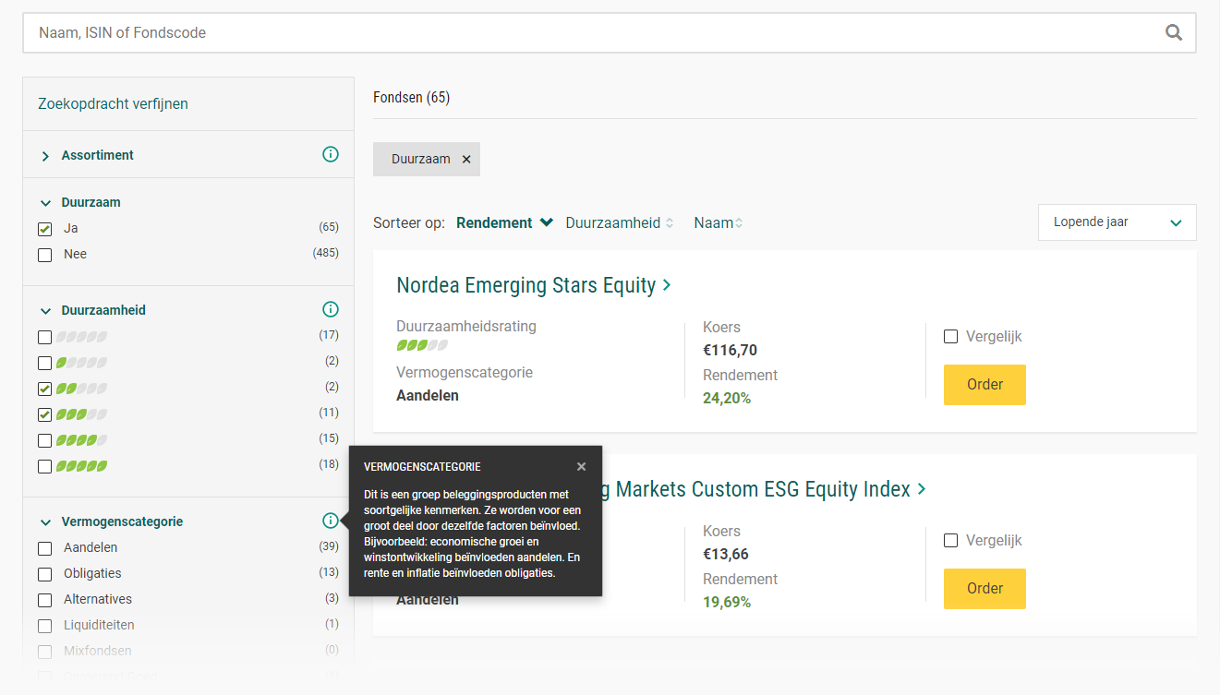Click the €13,66 koers value
Viewport: 1220px width, 695px height.
pos(725,554)
